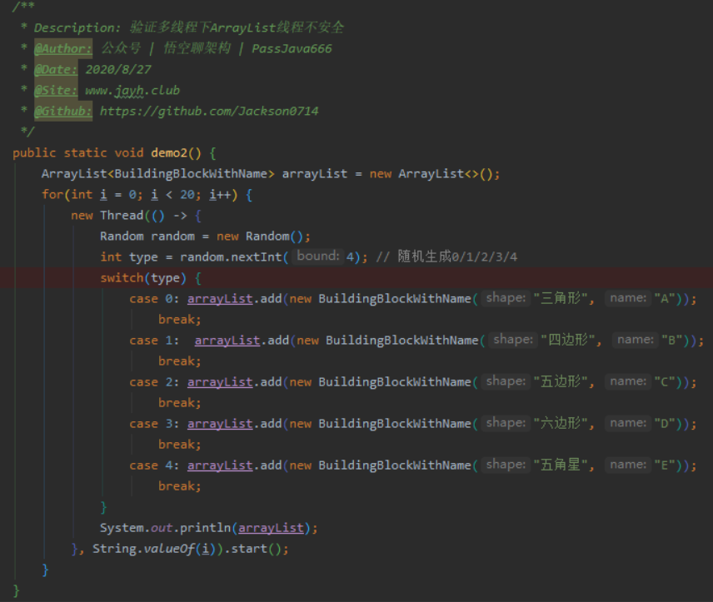Click the "E" name string literal
Screen dimensions: 713x602
coord(665,465)
